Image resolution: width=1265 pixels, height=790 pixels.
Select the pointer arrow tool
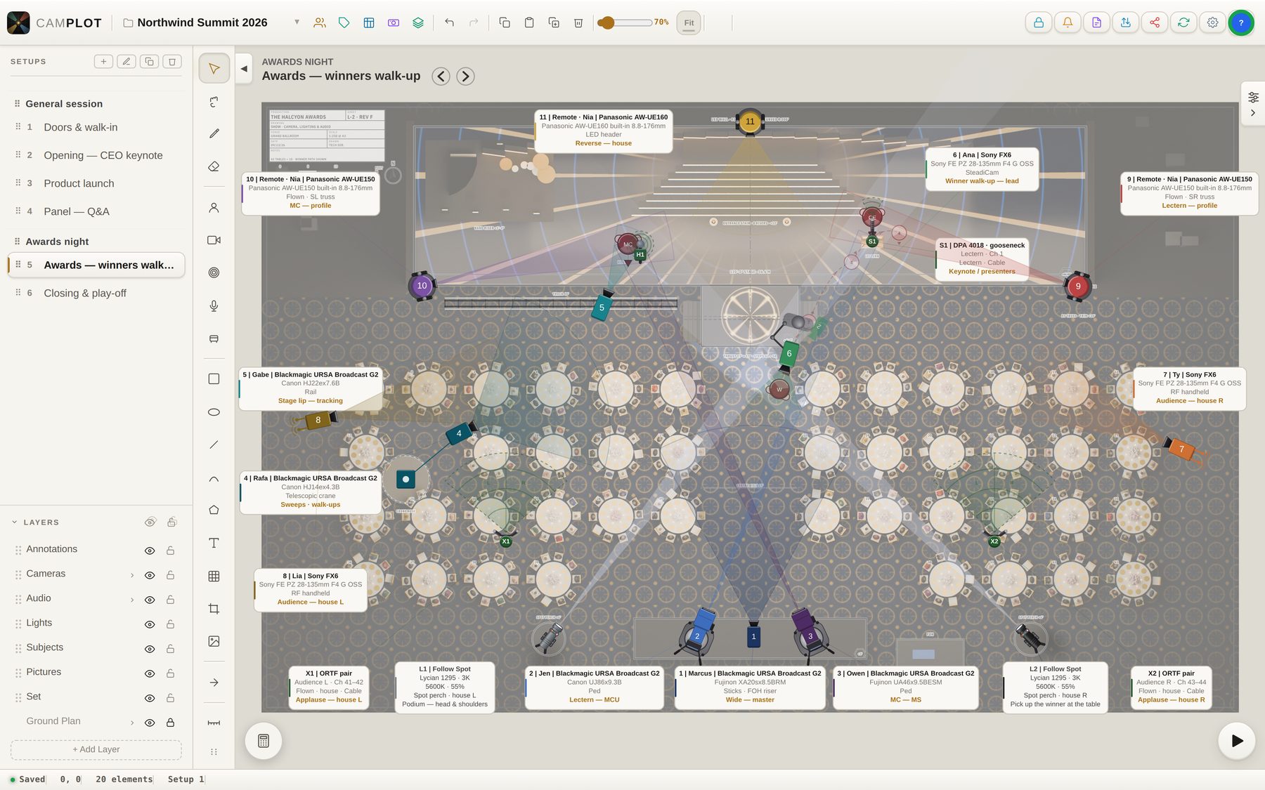pyautogui.click(x=214, y=69)
